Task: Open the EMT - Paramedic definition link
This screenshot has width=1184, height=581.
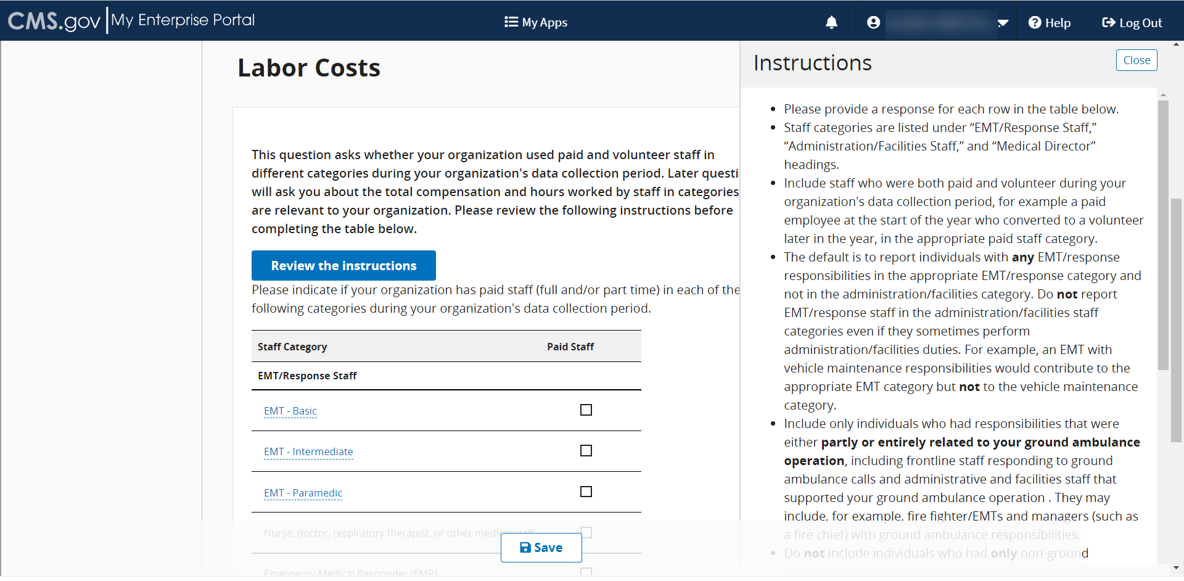Action: coord(303,493)
